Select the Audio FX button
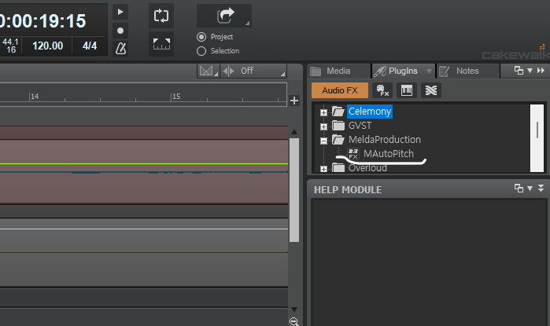Image resolution: width=550 pixels, height=326 pixels. [x=340, y=90]
